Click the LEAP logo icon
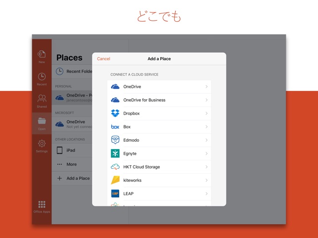 [x=115, y=194]
